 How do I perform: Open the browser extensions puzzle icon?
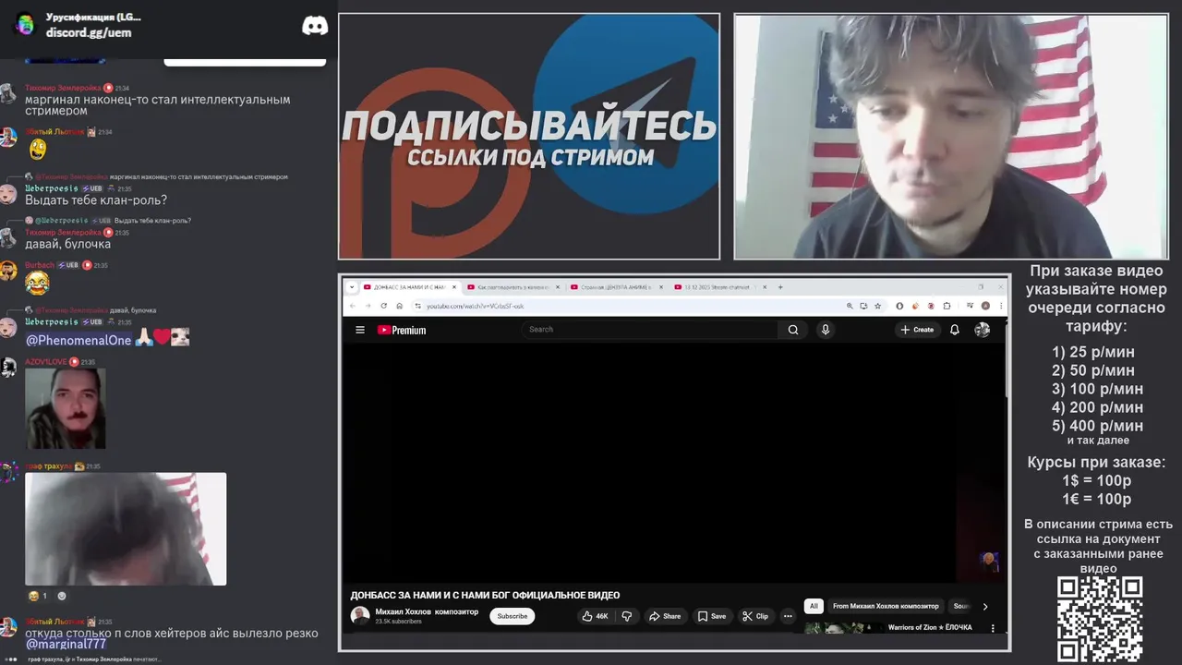tap(947, 306)
